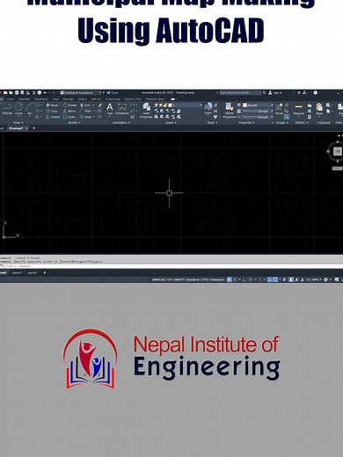
Task: Click the ViewCube in drawing area
Action: pyautogui.click(x=337, y=151)
